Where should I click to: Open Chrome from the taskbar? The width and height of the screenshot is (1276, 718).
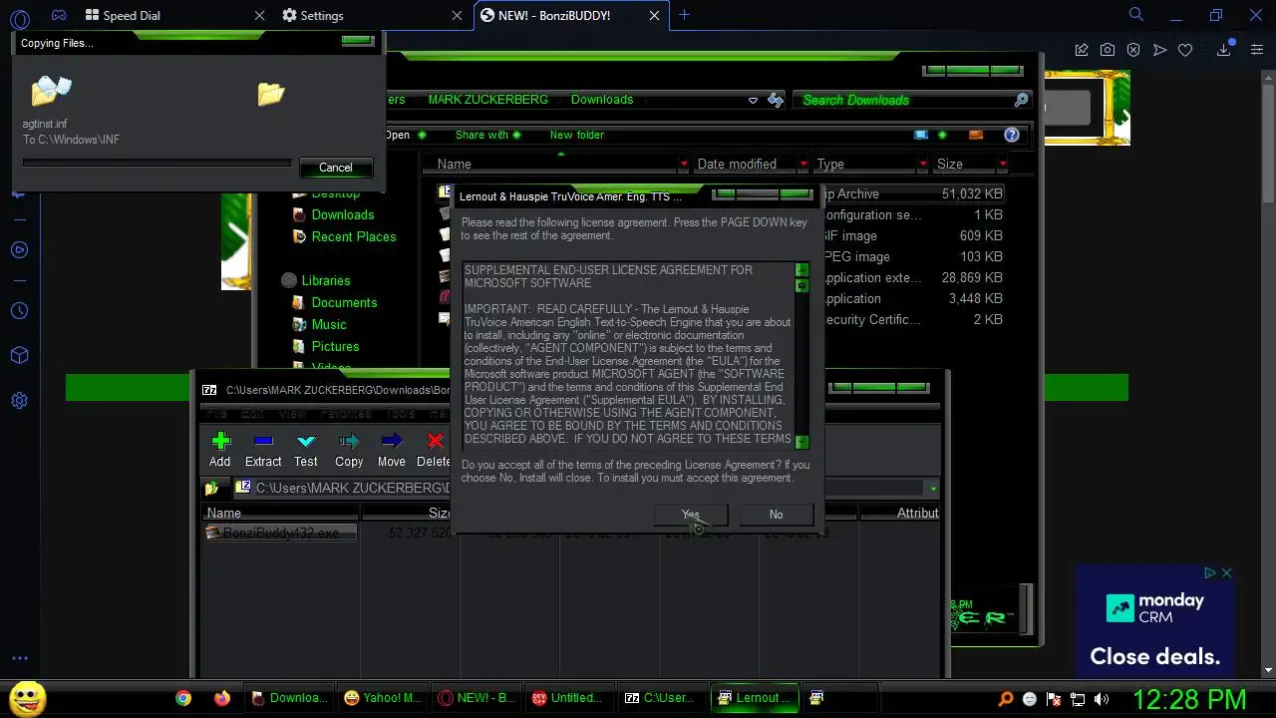coord(183,698)
